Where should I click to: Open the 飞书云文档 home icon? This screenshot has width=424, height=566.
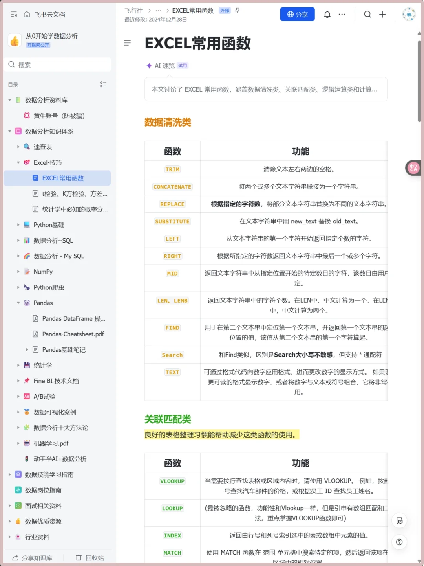pos(26,14)
